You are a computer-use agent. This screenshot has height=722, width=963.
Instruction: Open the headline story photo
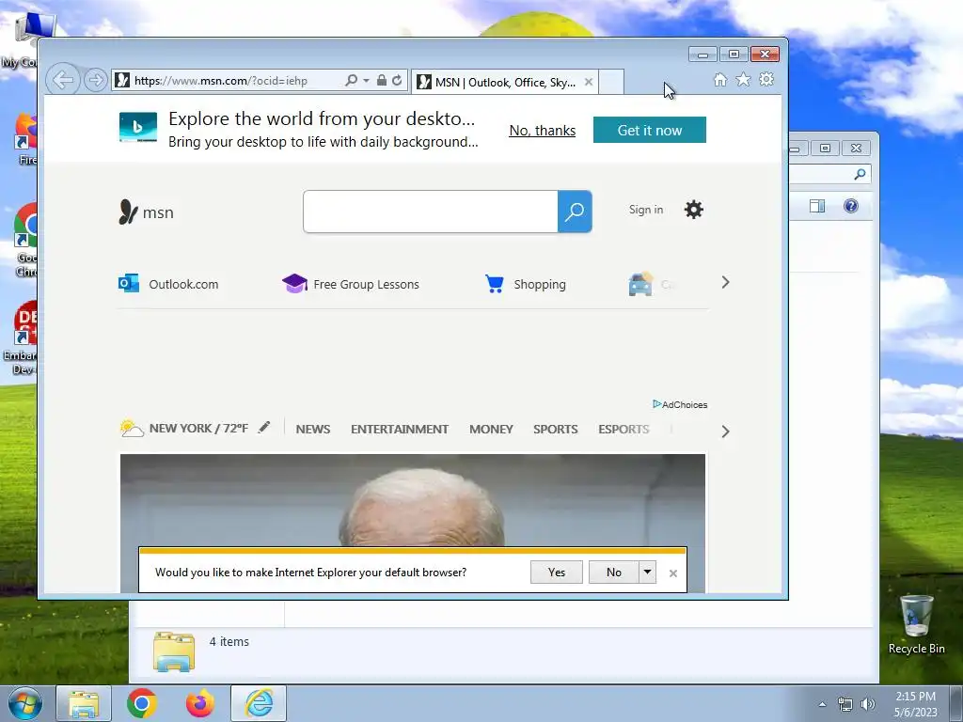tap(413, 500)
